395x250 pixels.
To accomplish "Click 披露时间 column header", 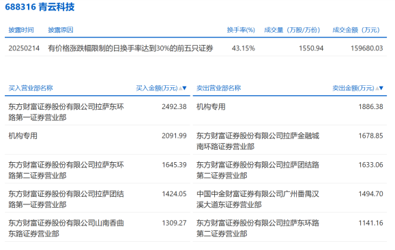I will (x=21, y=30).
